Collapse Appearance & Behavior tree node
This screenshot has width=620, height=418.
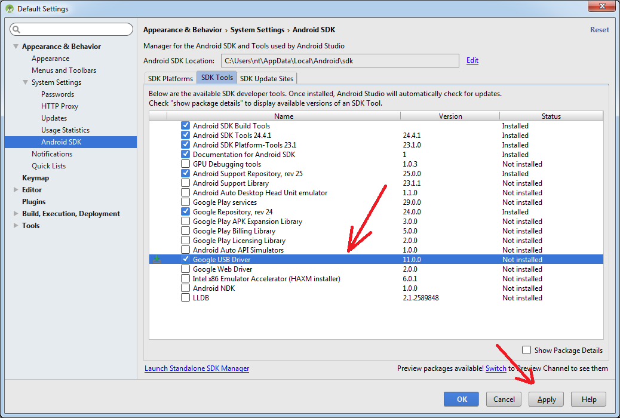(16, 46)
